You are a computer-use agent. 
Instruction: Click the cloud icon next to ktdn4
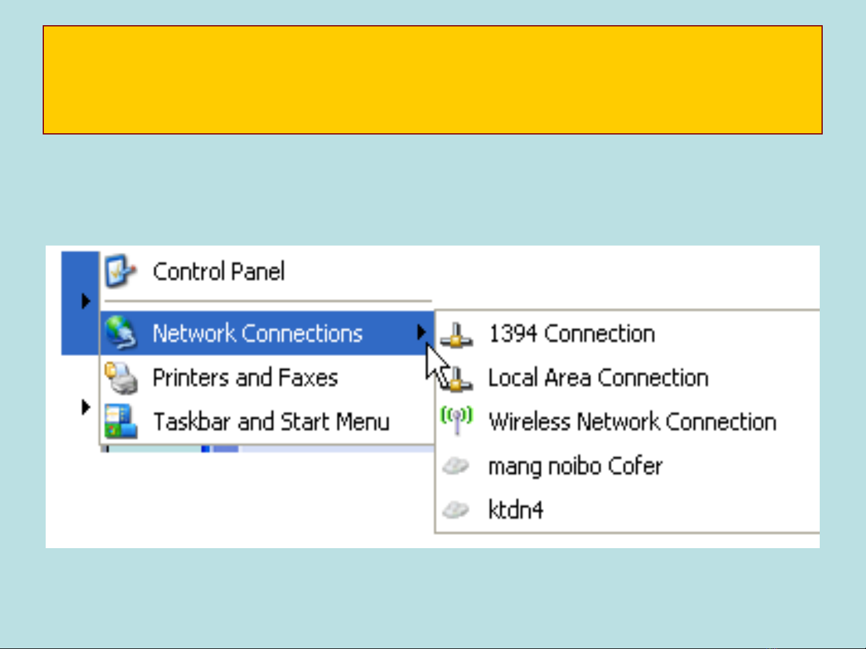pos(456,510)
